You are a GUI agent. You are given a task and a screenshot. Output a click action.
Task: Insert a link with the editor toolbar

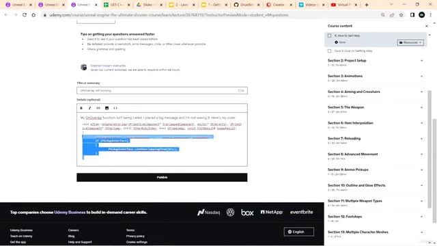pyautogui.click(x=98, y=108)
